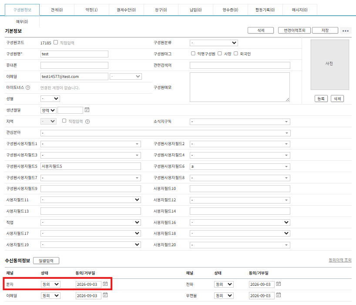Open the calendar icon for 이메일 consent date
The width and height of the screenshot is (356, 305).
105,295
